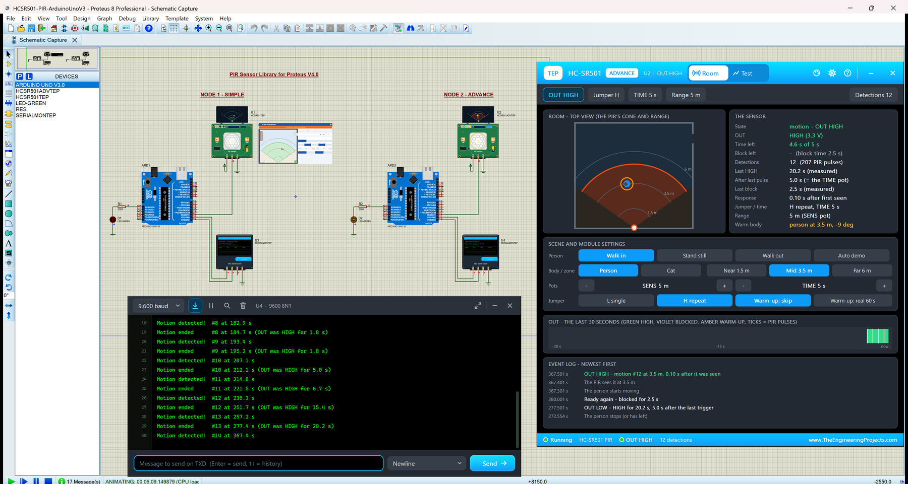The width and height of the screenshot is (908, 484).
Task: Increase the TIME pot with plus
Action: tap(884, 286)
